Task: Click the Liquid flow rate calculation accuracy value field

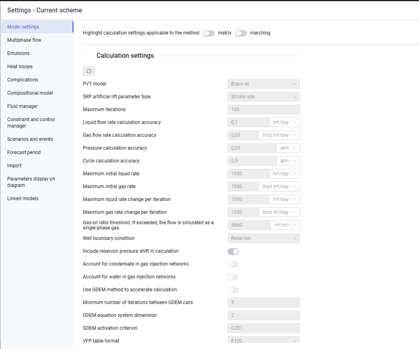Action: click(249, 122)
